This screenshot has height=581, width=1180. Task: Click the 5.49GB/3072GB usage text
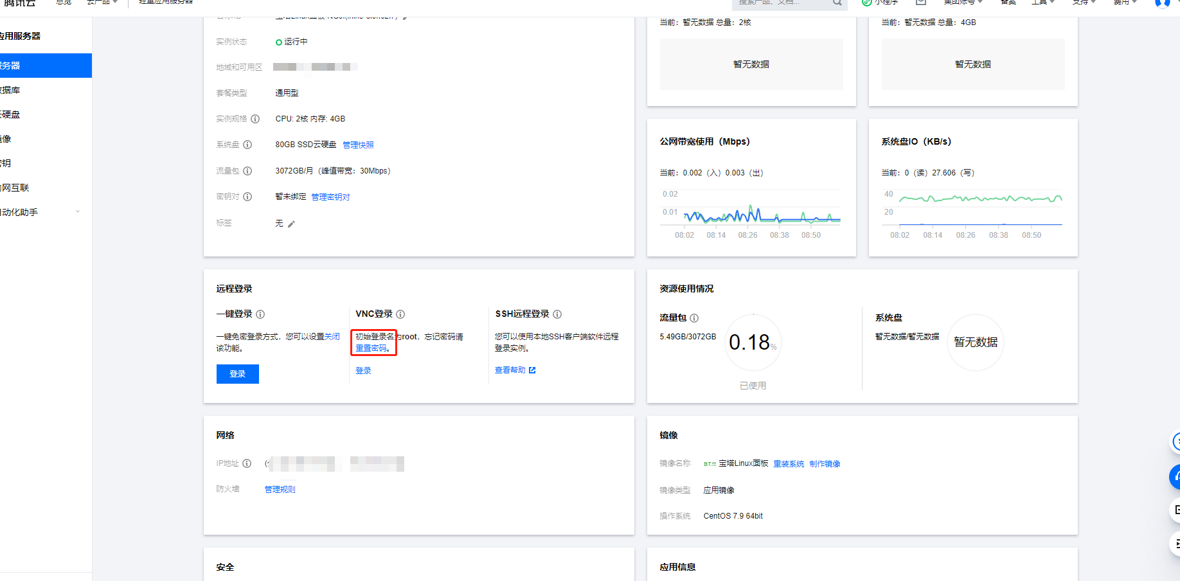click(688, 337)
